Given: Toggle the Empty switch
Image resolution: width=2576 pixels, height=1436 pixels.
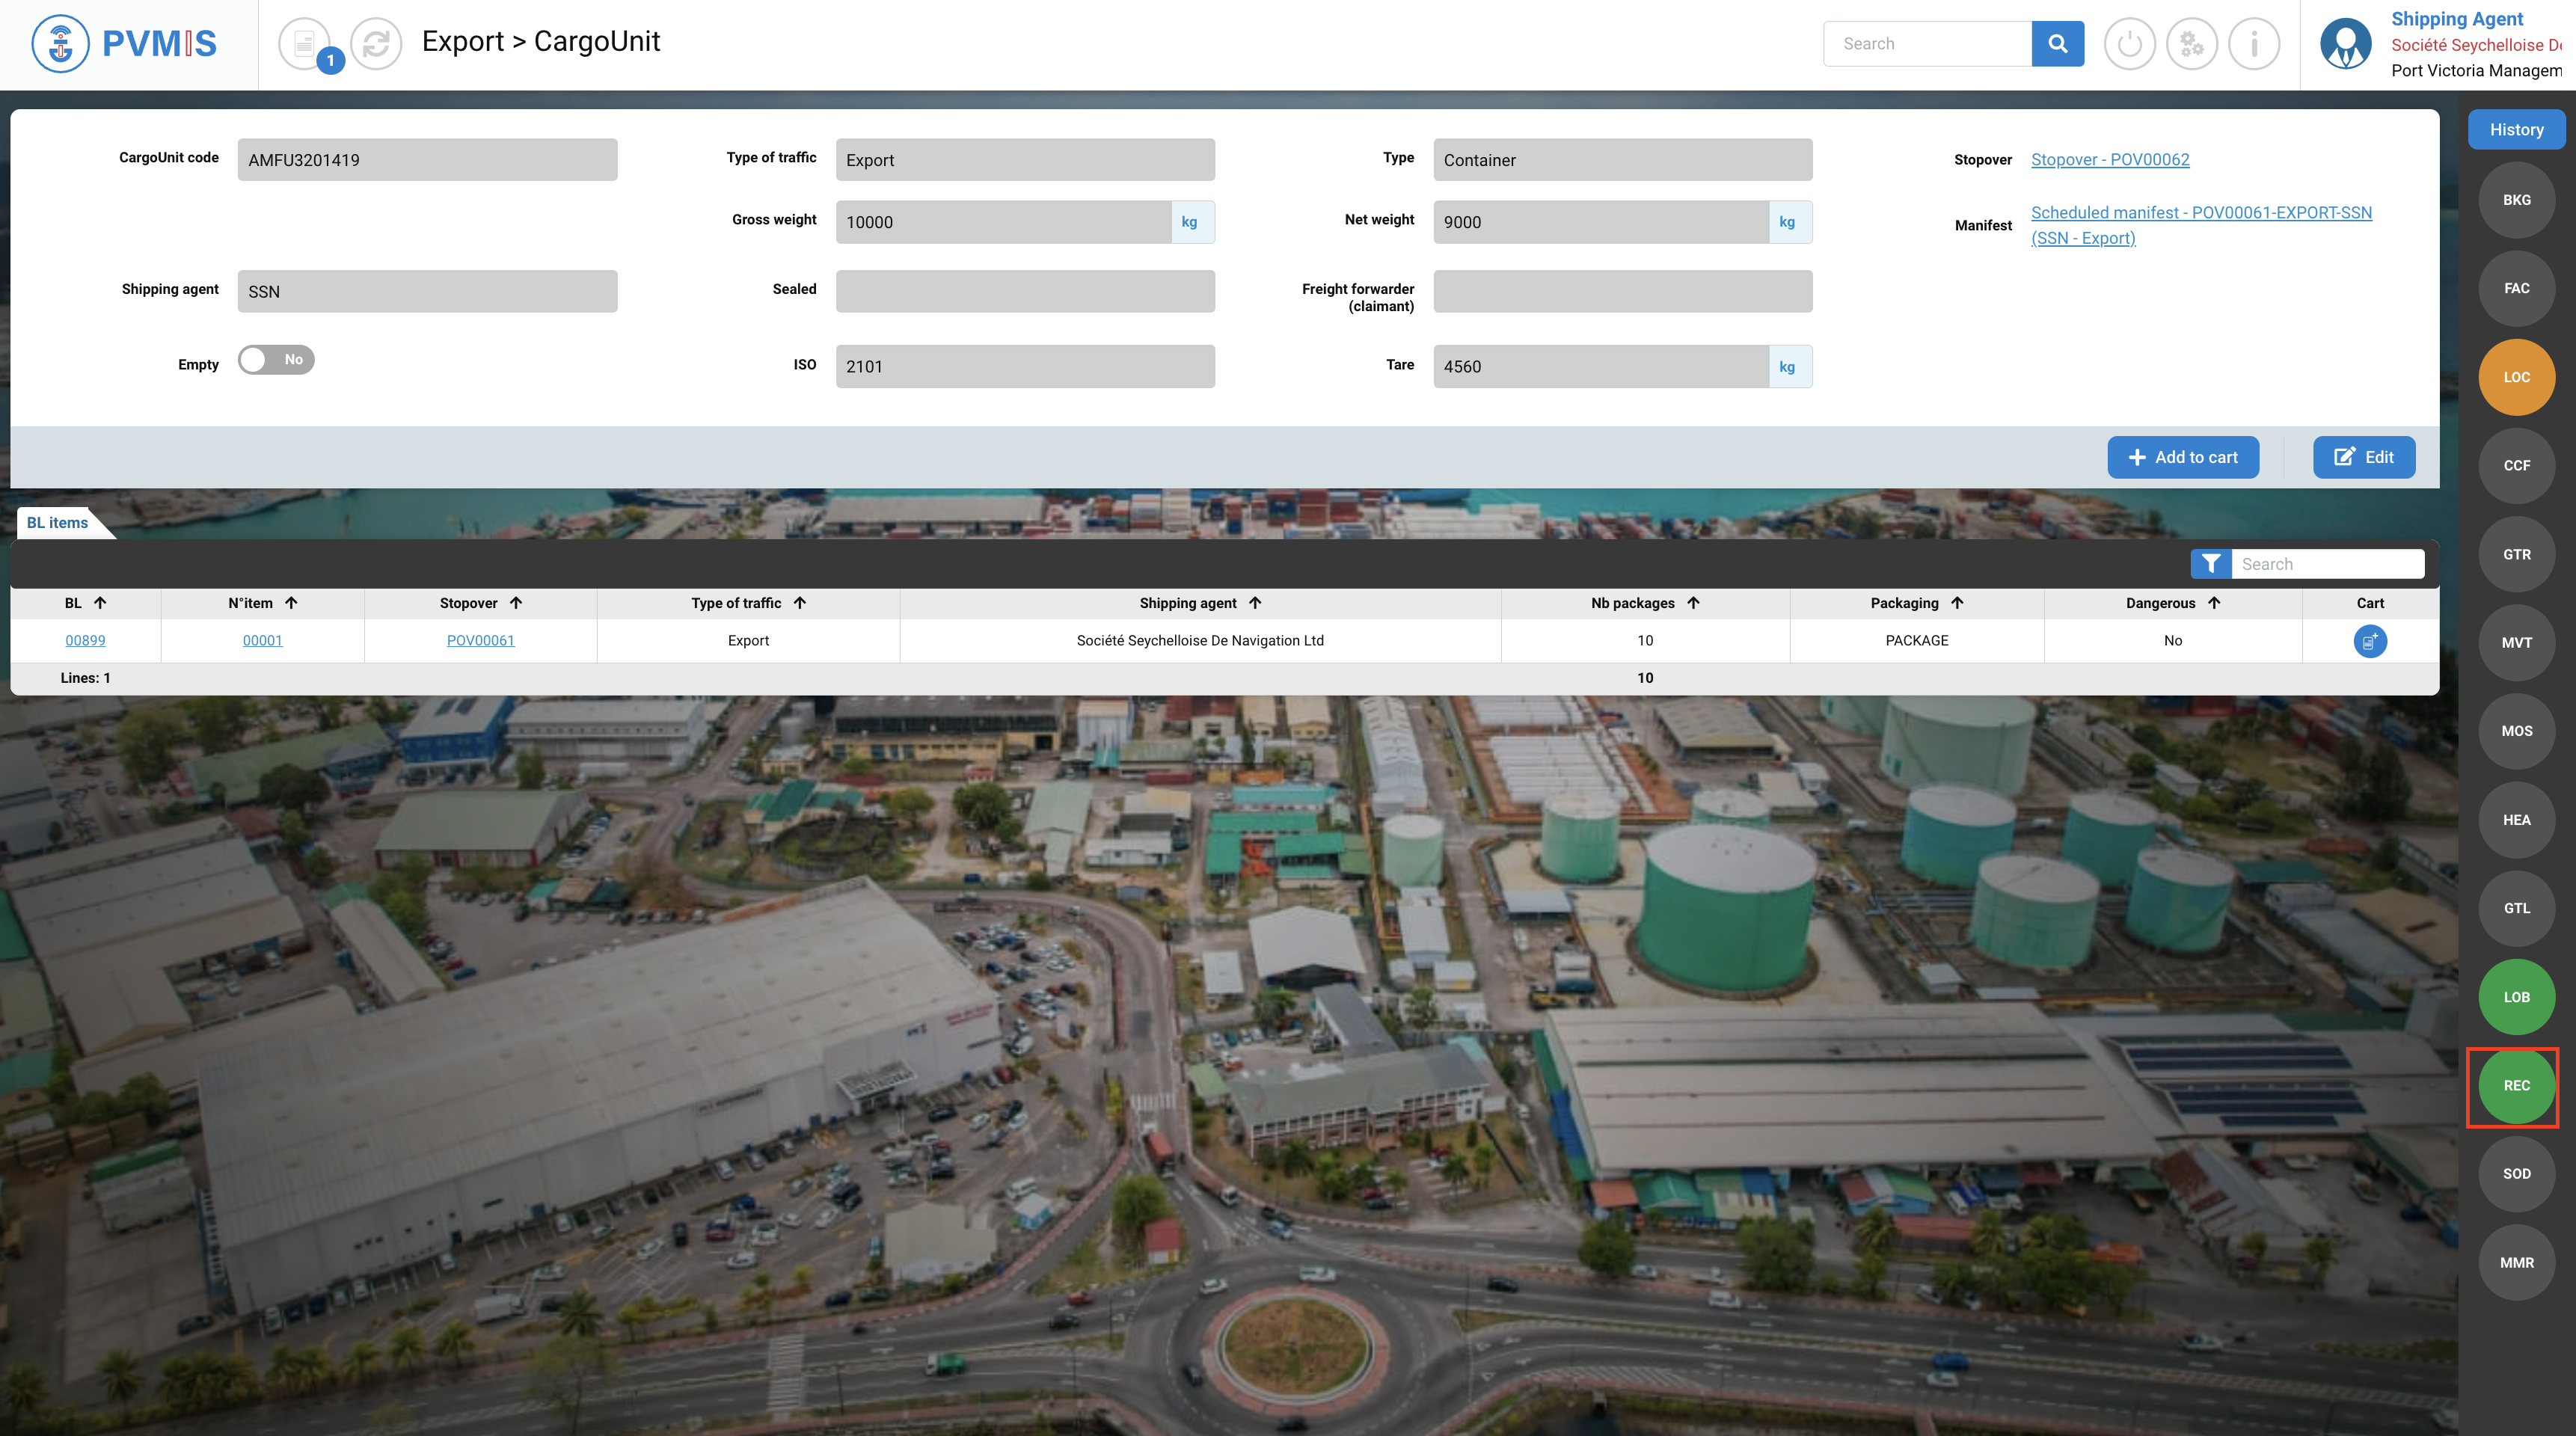Looking at the screenshot, I should (x=276, y=360).
